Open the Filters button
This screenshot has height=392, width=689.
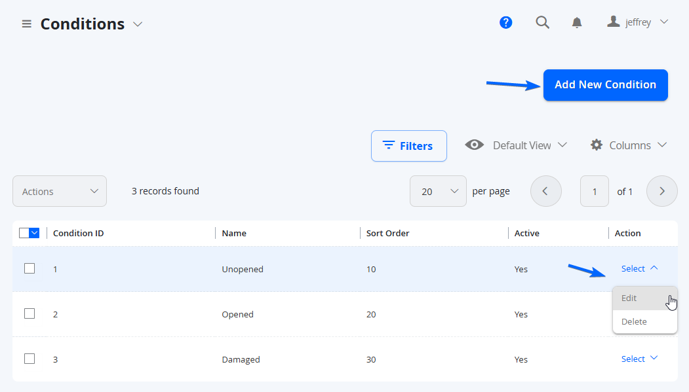click(x=408, y=146)
